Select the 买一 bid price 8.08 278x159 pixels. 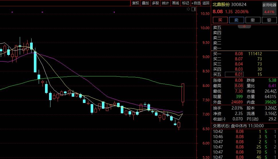tap(239, 54)
